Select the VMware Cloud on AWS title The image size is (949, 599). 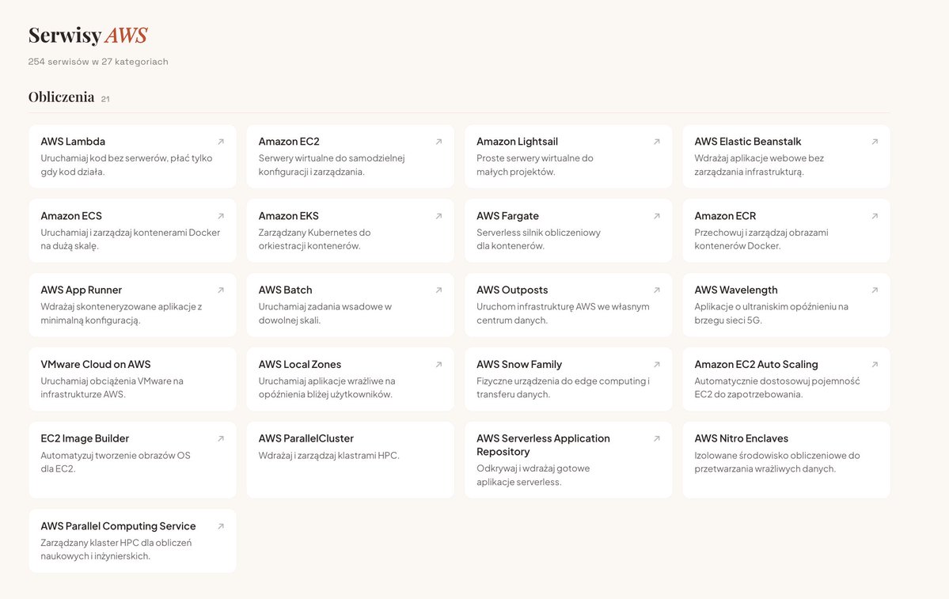[x=96, y=364]
